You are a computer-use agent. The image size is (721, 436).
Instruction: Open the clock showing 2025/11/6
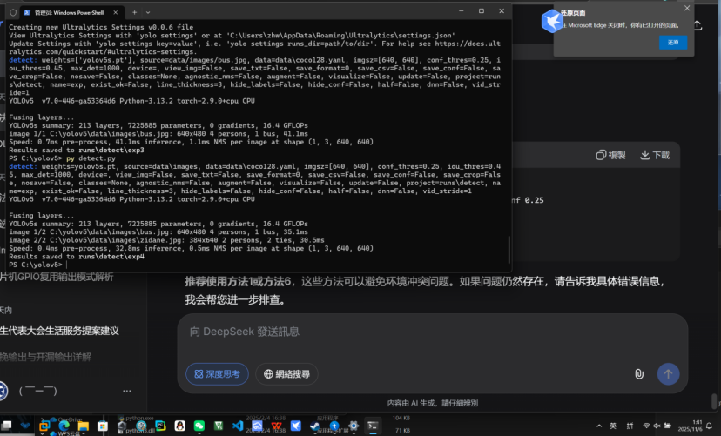(x=691, y=426)
